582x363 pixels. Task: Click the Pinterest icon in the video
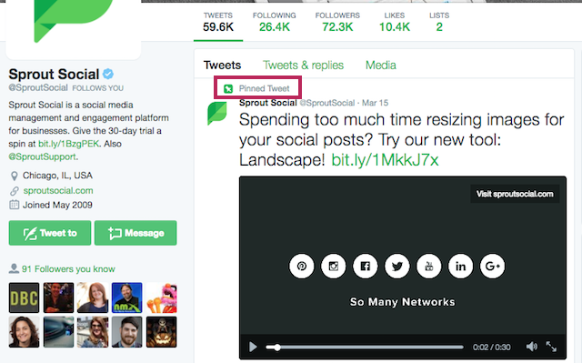301,267
